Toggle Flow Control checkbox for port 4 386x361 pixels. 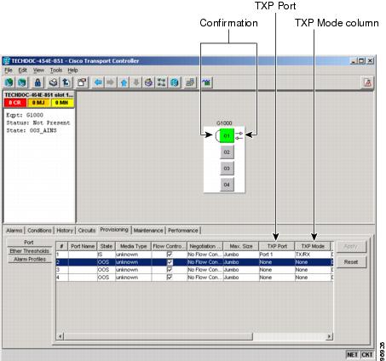pos(170,278)
